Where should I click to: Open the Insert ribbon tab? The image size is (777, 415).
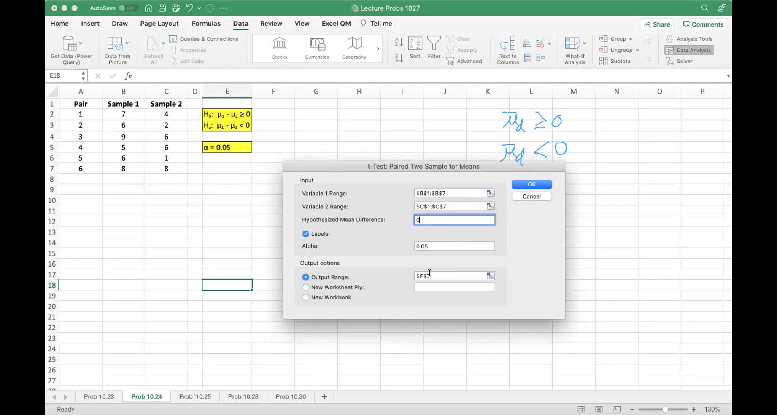tap(90, 24)
